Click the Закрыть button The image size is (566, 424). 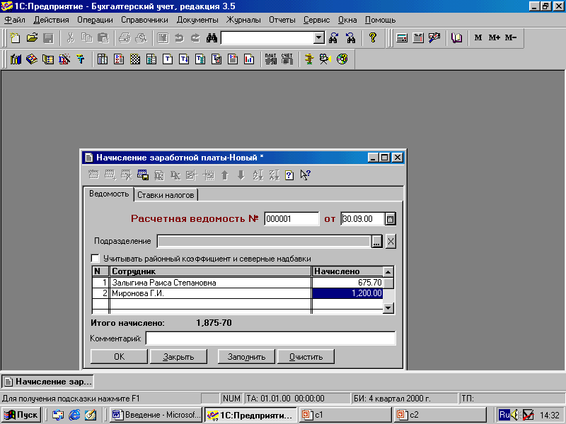coord(178,357)
